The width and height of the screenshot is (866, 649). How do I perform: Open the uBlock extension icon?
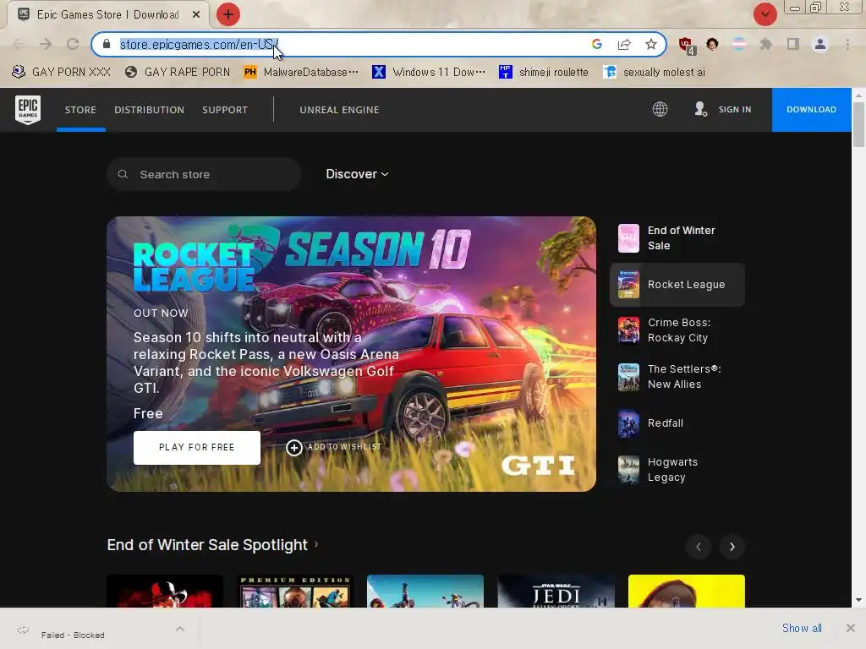[x=686, y=45]
